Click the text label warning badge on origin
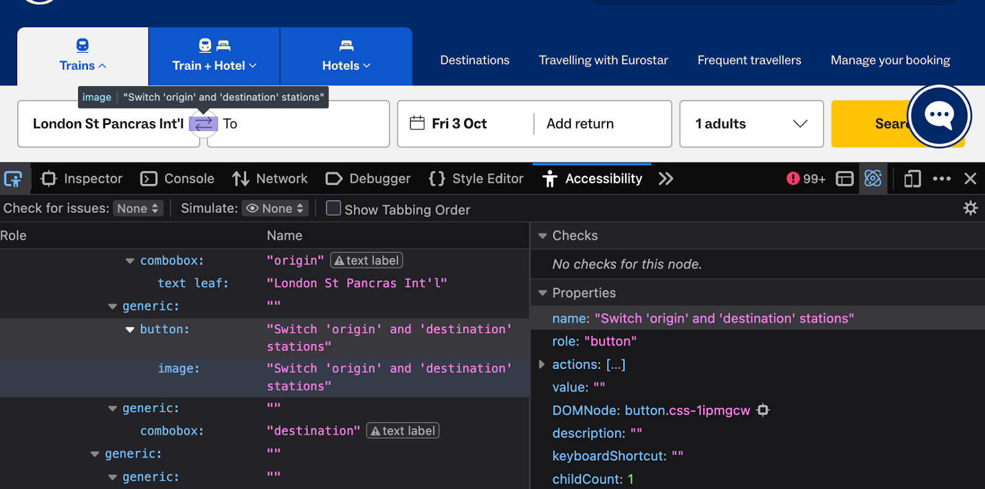The image size is (985, 489). coord(367,260)
